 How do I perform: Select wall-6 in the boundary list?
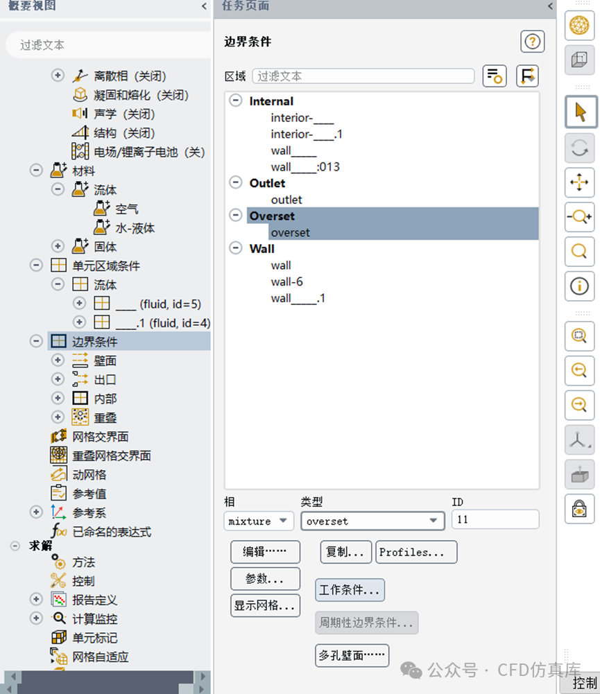click(x=286, y=281)
